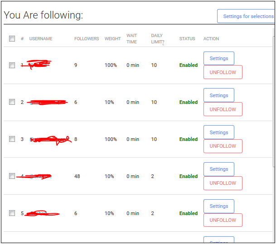Unfollow the user in row 3
This screenshot has width=276, height=244.
coord(223,146)
